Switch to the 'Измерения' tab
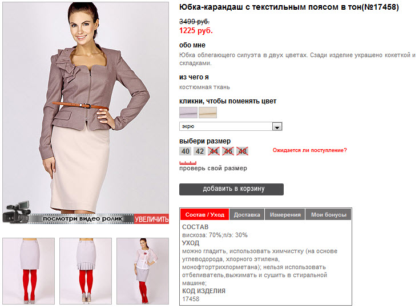Screen dimensions: 419x308 285,215
